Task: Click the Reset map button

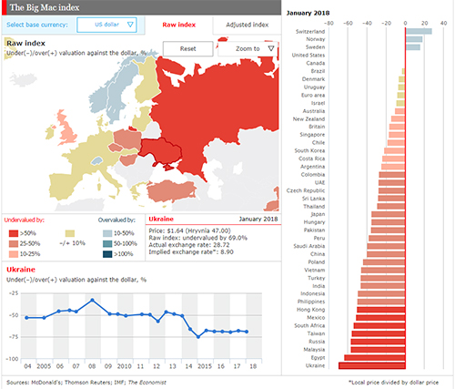Action: 187,48
